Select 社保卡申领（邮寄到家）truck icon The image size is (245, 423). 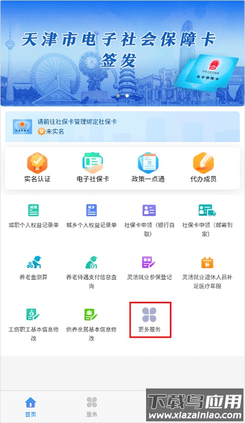[207, 210]
